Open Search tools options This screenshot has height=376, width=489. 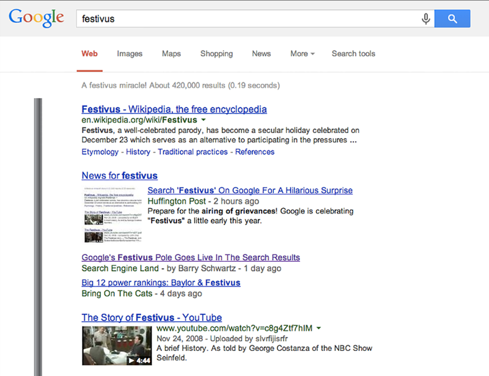tap(353, 54)
